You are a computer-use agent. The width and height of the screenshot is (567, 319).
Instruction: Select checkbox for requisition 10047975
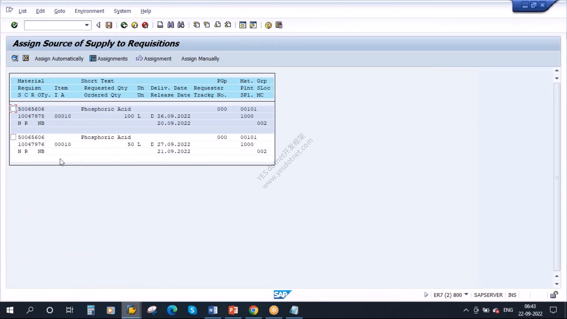click(x=13, y=109)
